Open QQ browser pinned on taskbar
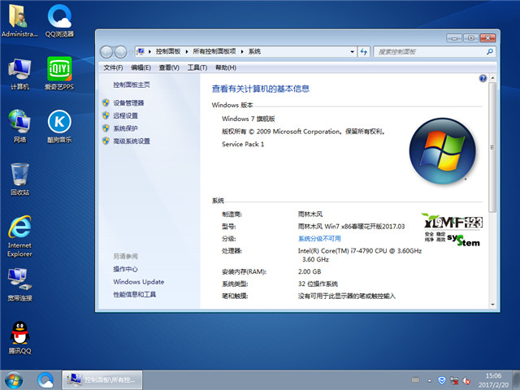The image size is (520, 390). pyautogui.click(x=45, y=380)
